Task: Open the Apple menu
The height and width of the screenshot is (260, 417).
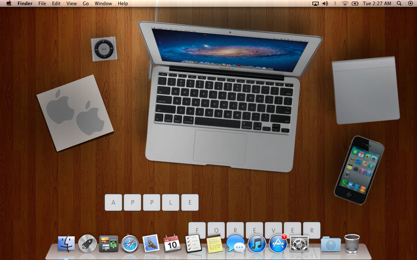Action: [x=9, y=4]
